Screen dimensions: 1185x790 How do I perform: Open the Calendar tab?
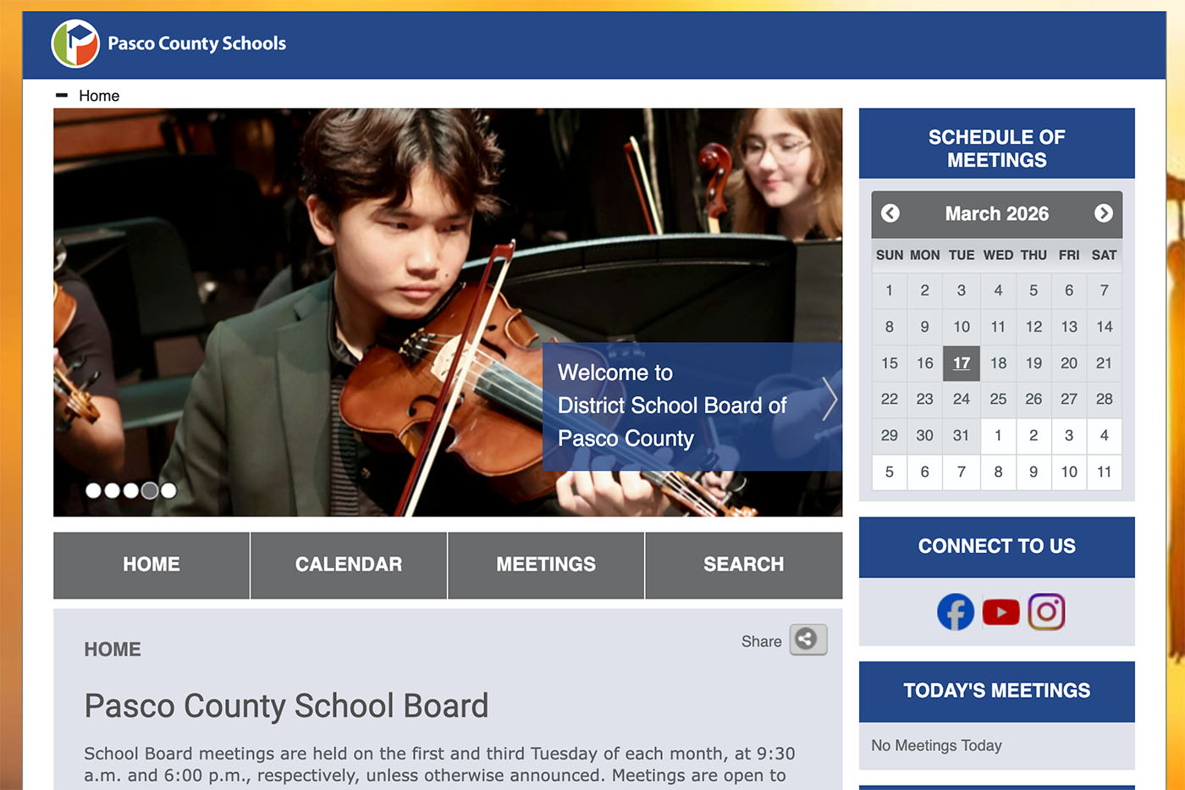pos(348,565)
